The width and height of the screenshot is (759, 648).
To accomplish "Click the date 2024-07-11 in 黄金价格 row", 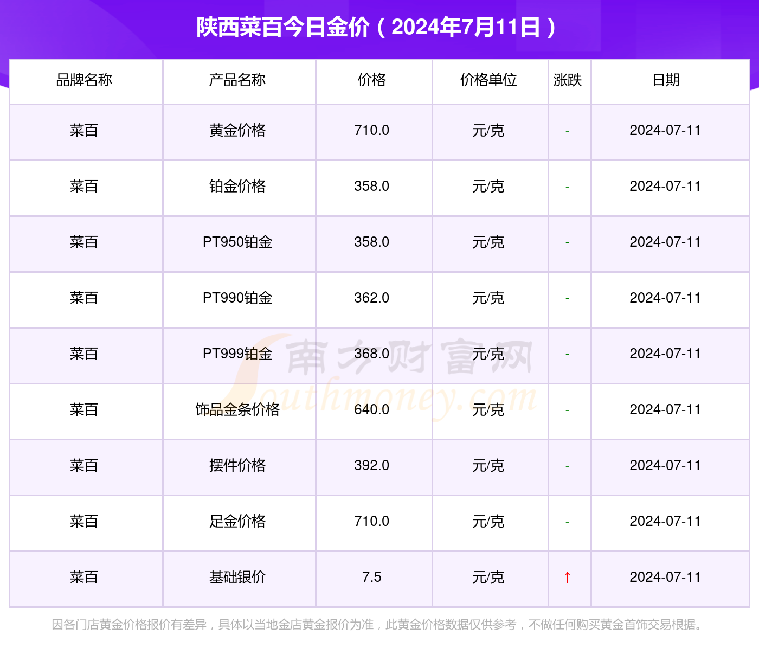I will (x=666, y=131).
